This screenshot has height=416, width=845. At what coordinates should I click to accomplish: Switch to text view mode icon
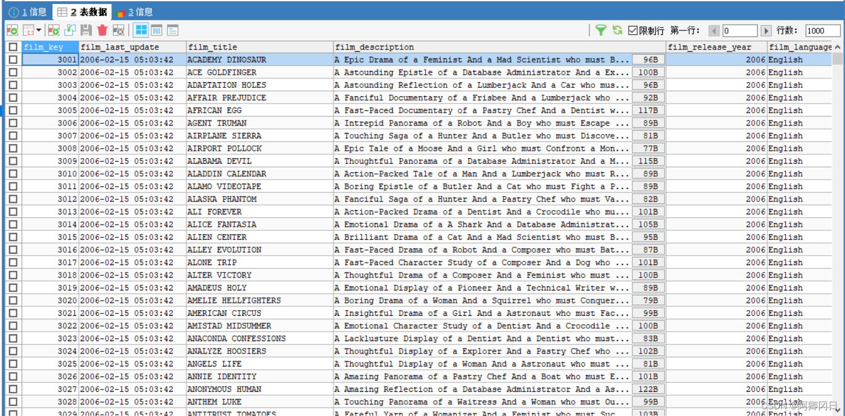[x=173, y=30]
